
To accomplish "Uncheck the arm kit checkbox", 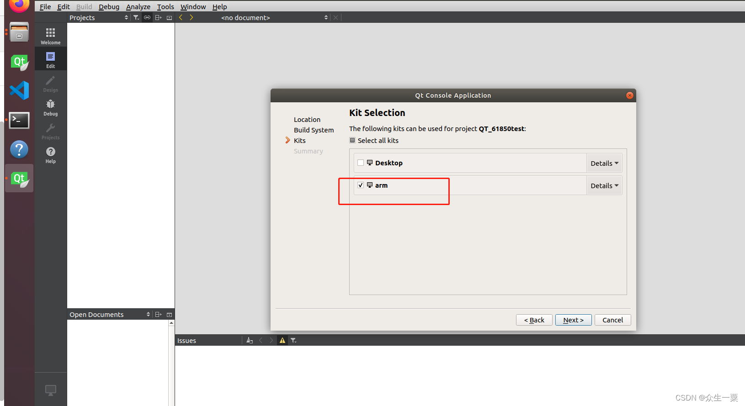I will click(361, 185).
